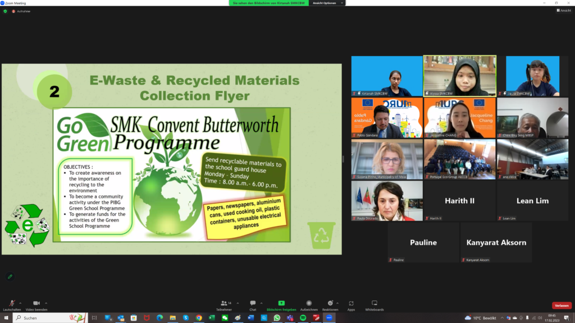Start recording with Aufzeichnen

pos(308,303)
